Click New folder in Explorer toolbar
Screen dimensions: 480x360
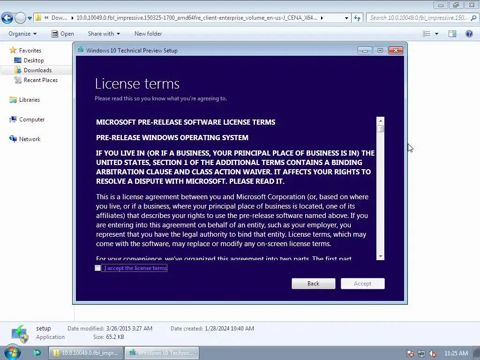pos(148,34)
